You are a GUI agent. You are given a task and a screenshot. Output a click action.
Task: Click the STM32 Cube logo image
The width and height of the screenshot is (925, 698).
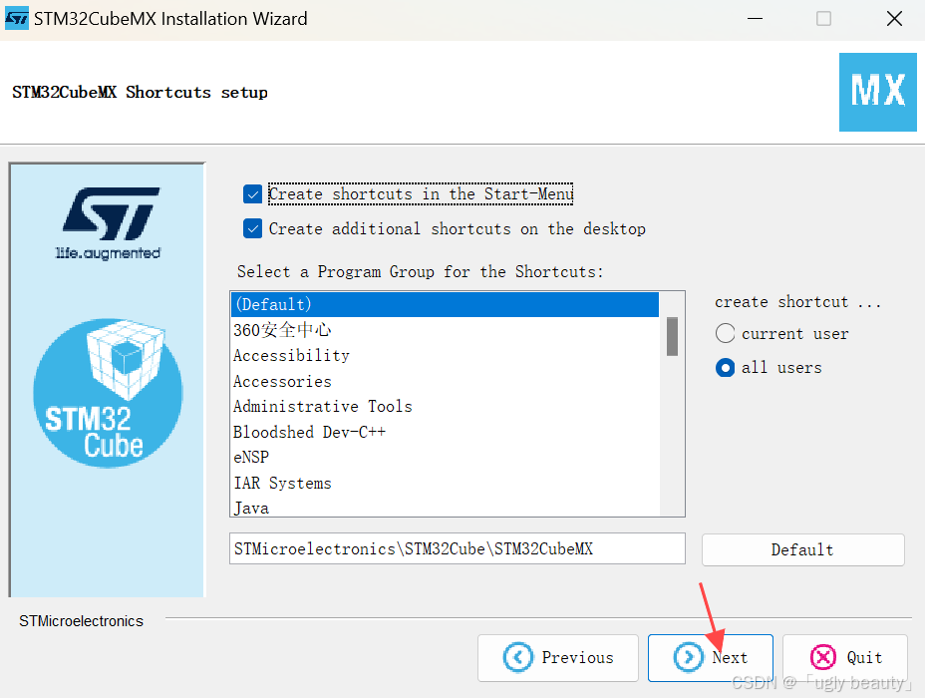pos(108,393)
